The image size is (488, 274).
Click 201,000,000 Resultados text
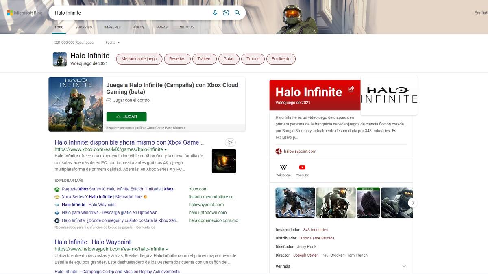pyautogui.click(x=74, y=43)
